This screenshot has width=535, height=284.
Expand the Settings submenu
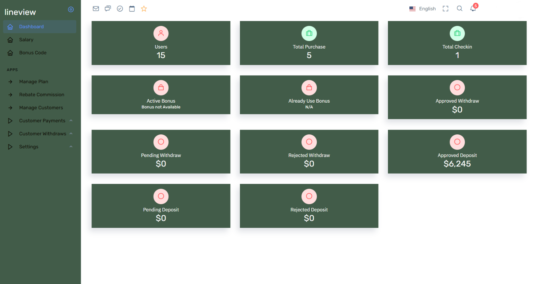[x=29, y=147]
